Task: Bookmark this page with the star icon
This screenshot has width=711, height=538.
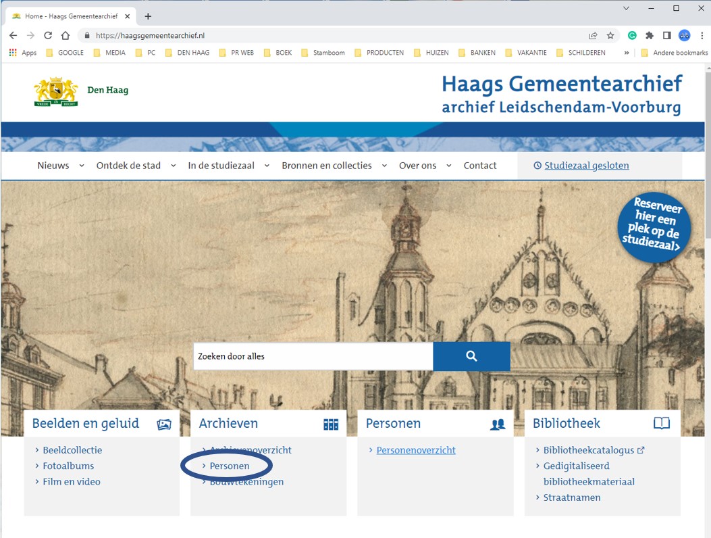Action: point(610,35)
